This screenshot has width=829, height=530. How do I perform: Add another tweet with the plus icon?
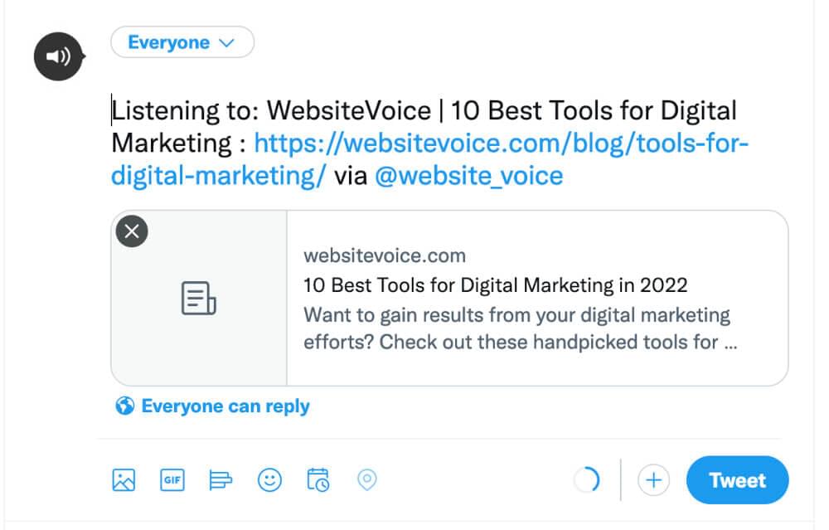[653, 480]
